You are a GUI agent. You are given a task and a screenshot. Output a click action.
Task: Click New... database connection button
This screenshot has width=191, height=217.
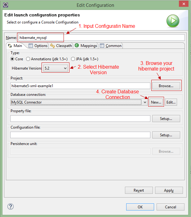(x=156, y=102)
